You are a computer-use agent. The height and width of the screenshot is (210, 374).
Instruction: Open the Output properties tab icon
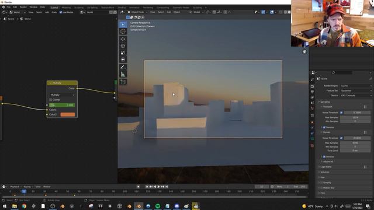coord(312,92)
